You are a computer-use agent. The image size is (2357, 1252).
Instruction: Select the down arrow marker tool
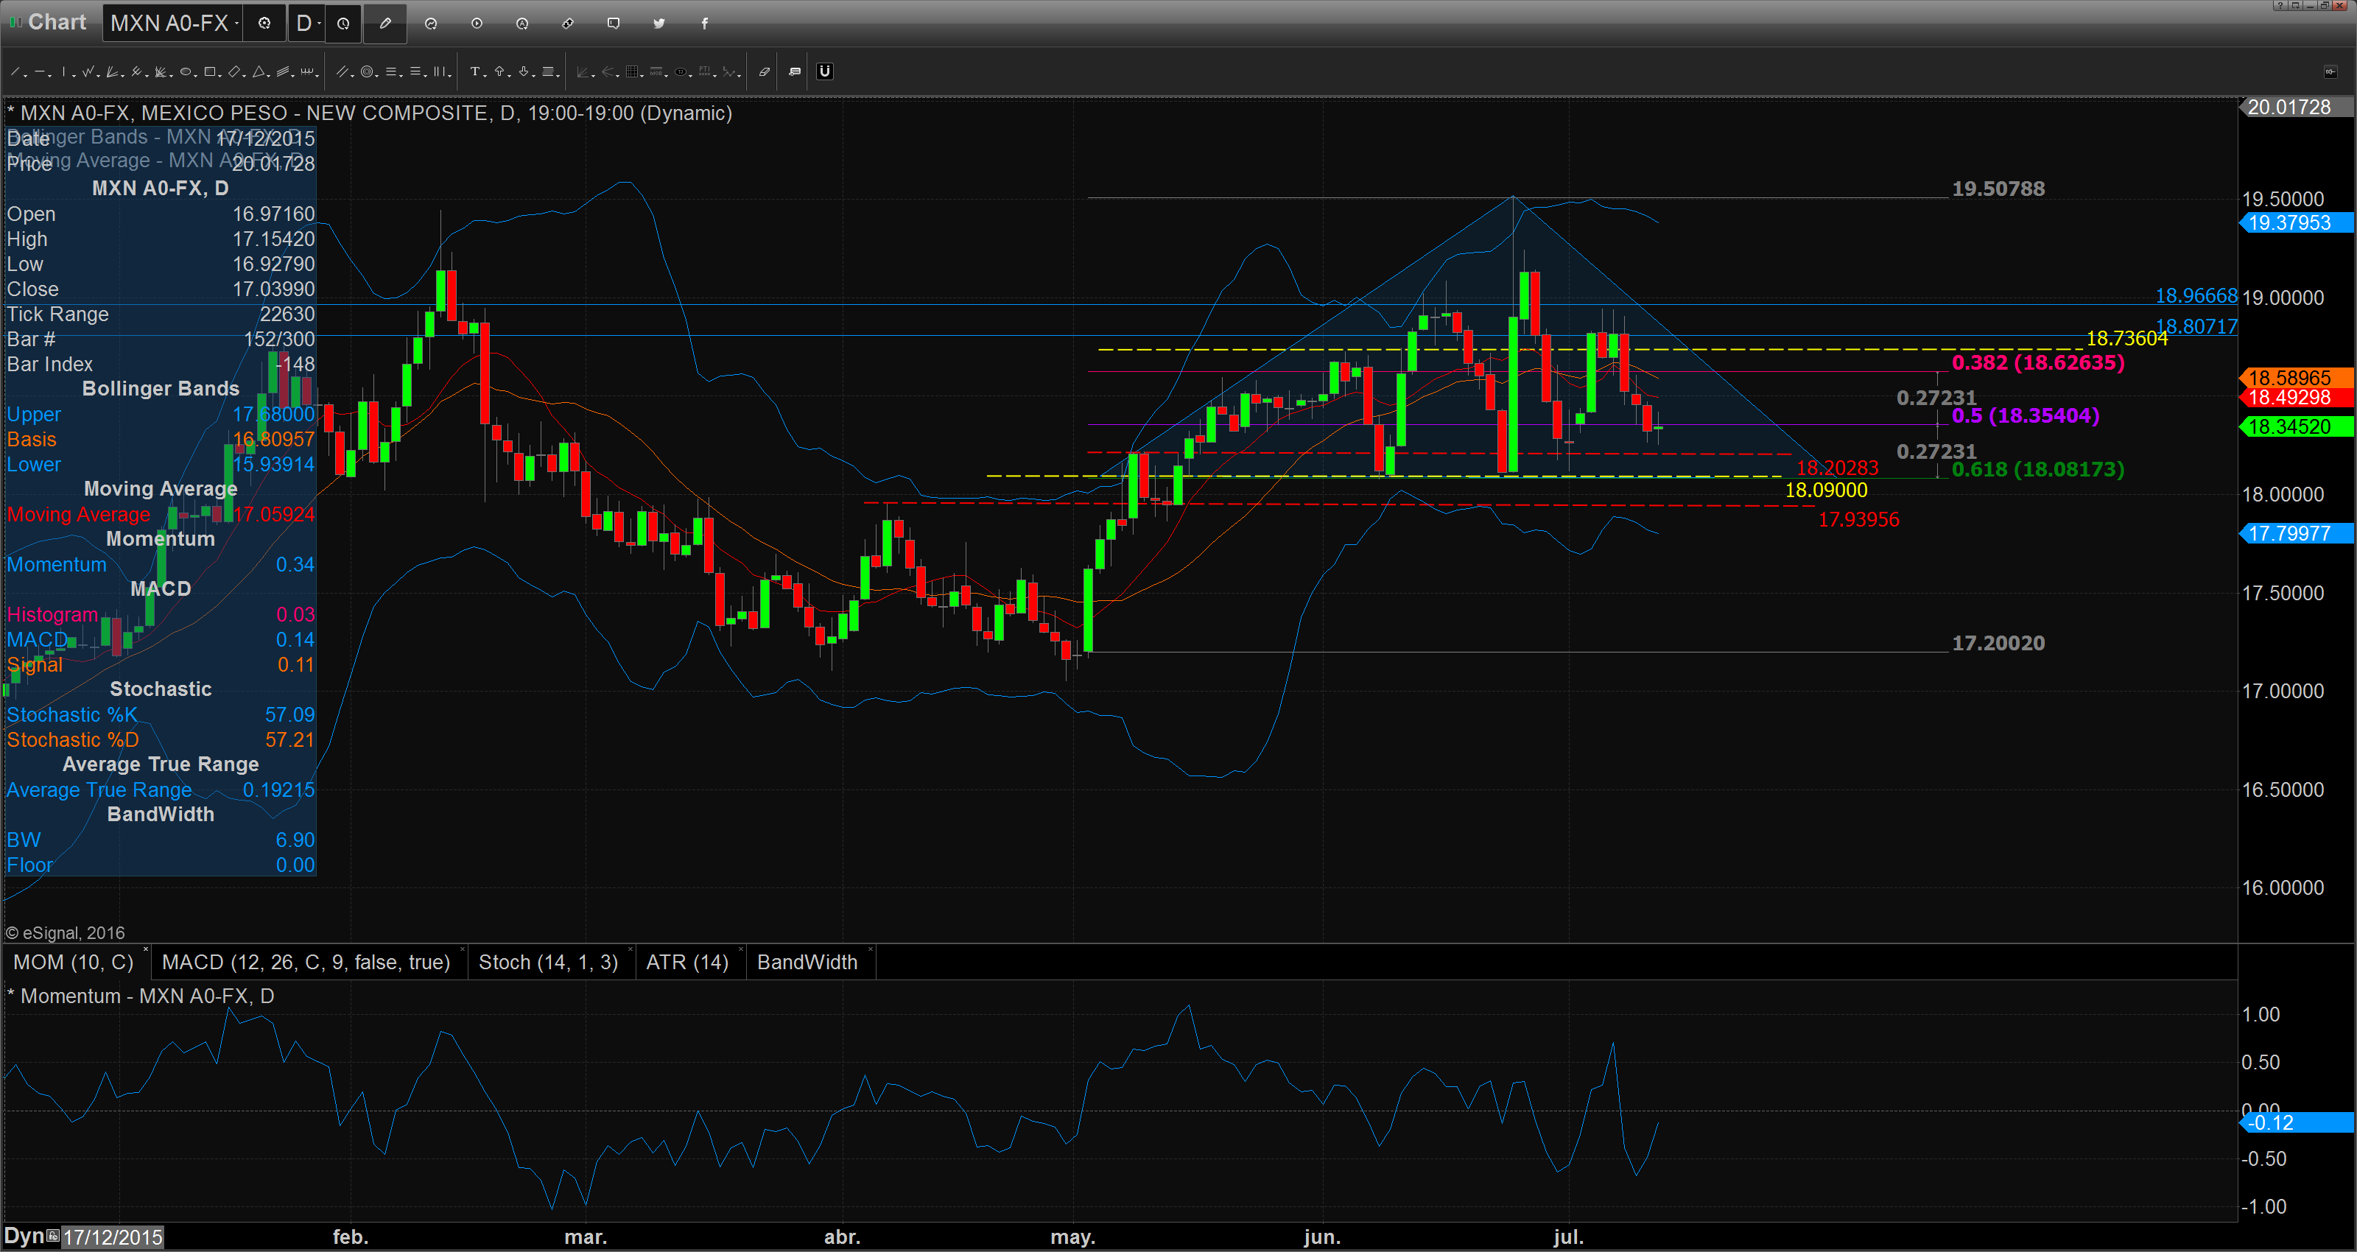[524, 71]
